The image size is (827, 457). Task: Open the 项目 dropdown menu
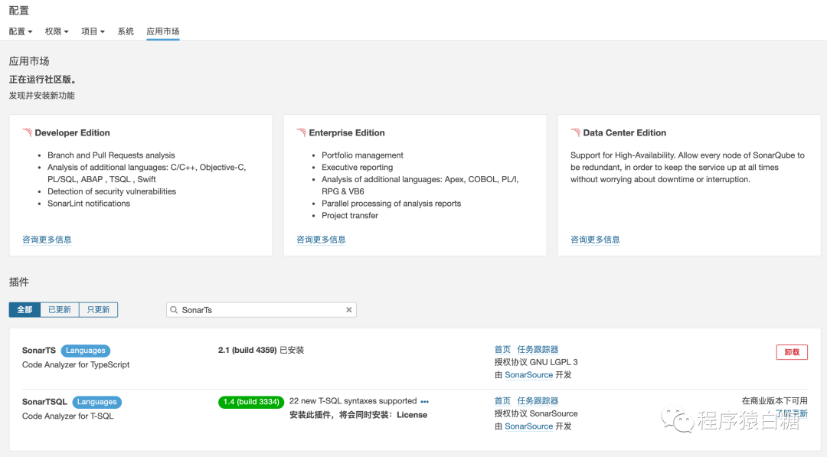(93, 31)
